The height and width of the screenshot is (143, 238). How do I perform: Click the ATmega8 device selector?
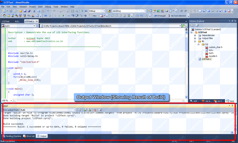point(160,16)
